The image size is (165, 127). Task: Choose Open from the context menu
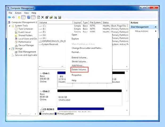(x=74, y=35)
